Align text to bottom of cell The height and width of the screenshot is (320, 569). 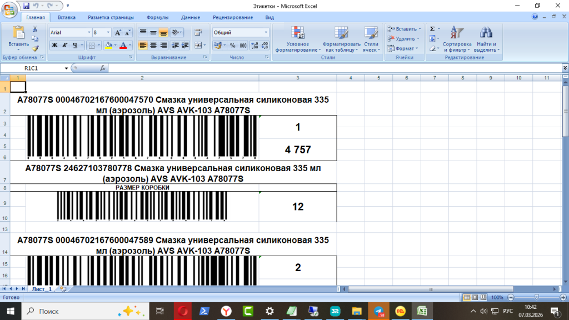(x=163, y=33)
